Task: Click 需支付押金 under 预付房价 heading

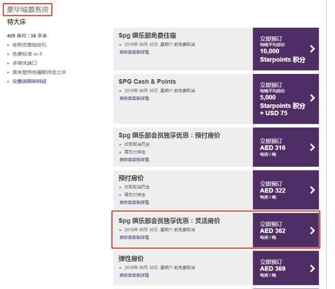Action: [x=135, y=195]
